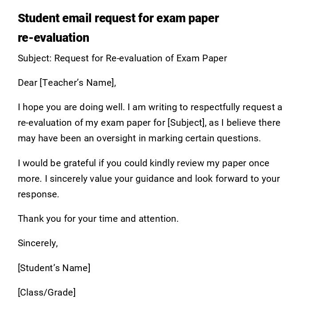
Task: Click the word "re-evaluation" in the heading
Action: [x=53, y=38]
